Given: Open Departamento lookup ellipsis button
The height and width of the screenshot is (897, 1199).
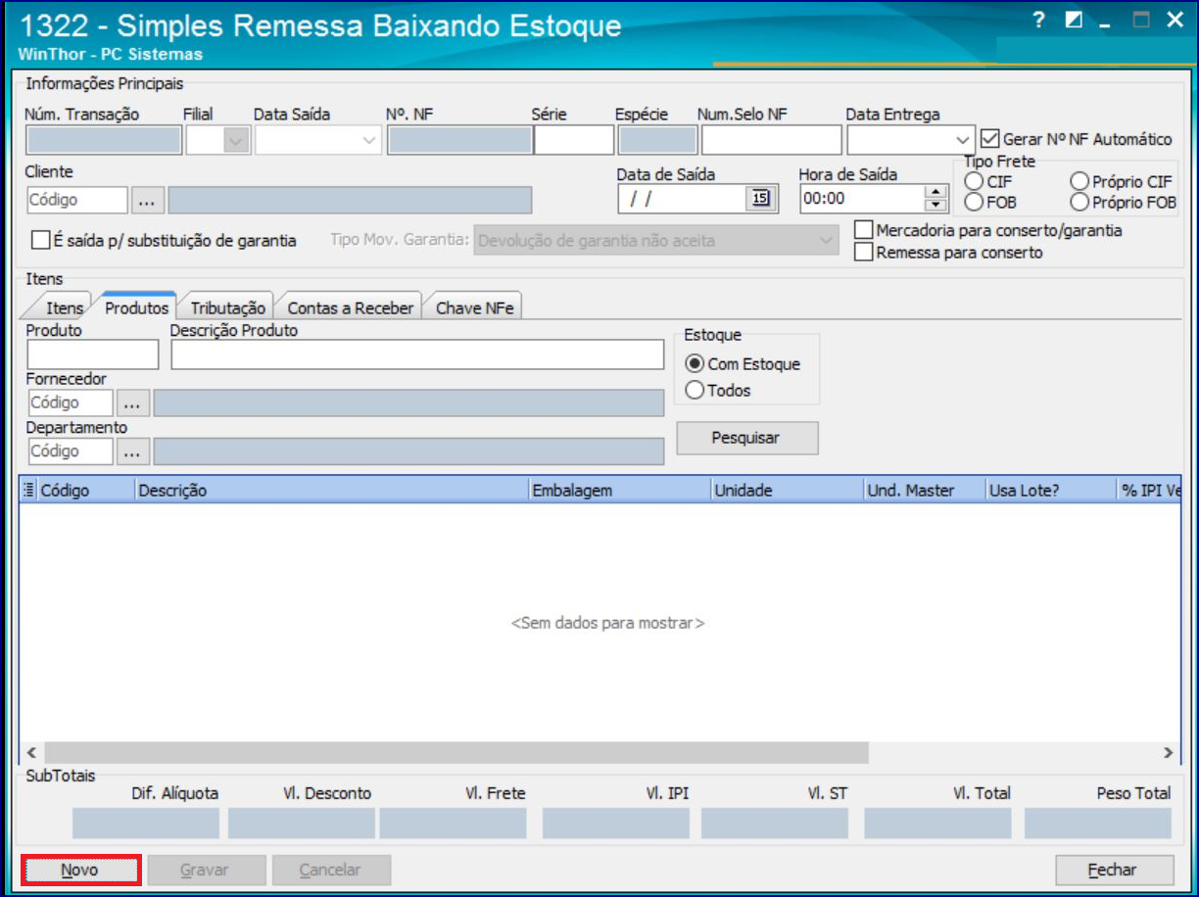Looking at the screenshot, I should (x=132, y=451).
